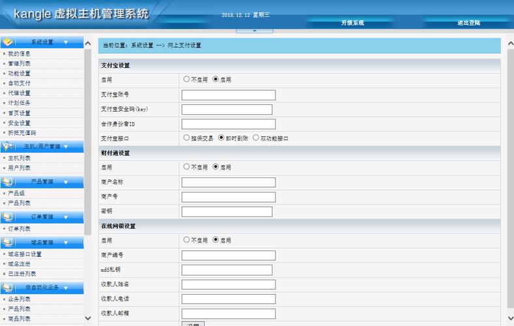Open 计划任务 in sidebar
Screen dimensions: 514x326
tap(19, 103)
